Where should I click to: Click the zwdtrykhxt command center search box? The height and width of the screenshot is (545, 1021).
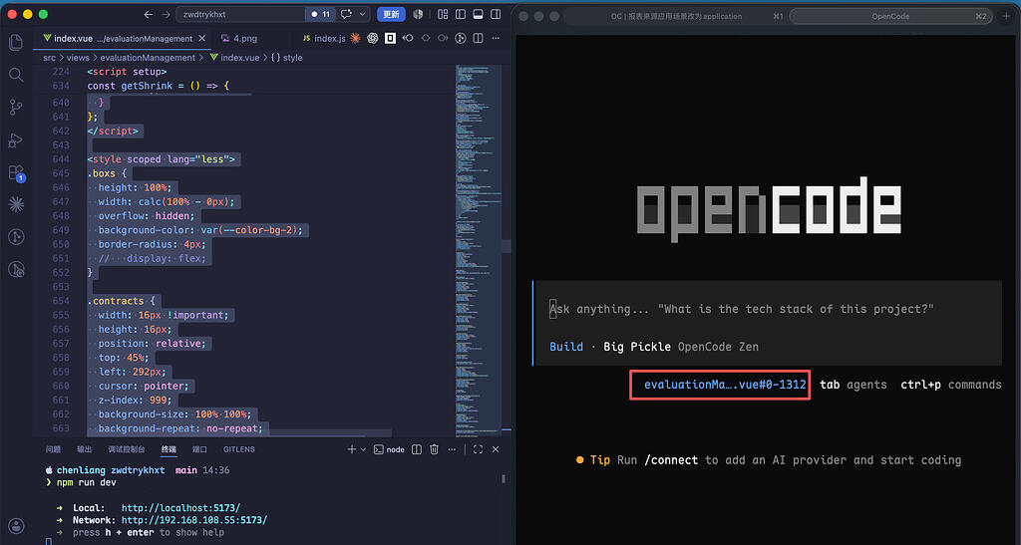coord(241,14)
